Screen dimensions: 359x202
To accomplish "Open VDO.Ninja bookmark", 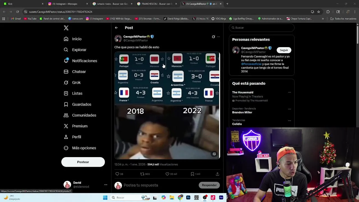I will click(x=219, y=19).
